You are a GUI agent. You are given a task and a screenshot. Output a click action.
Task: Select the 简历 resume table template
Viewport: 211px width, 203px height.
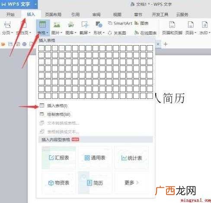click(x=95, y=183)
